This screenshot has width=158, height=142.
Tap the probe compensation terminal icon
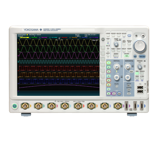coord(145,84)
